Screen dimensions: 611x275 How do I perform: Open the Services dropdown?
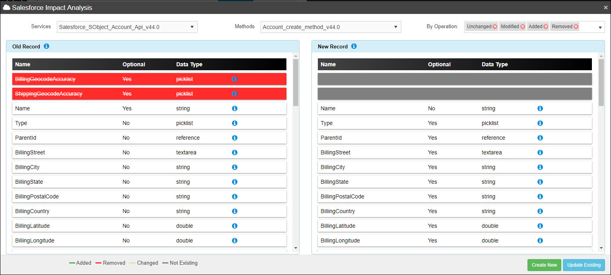coord(127,27)
